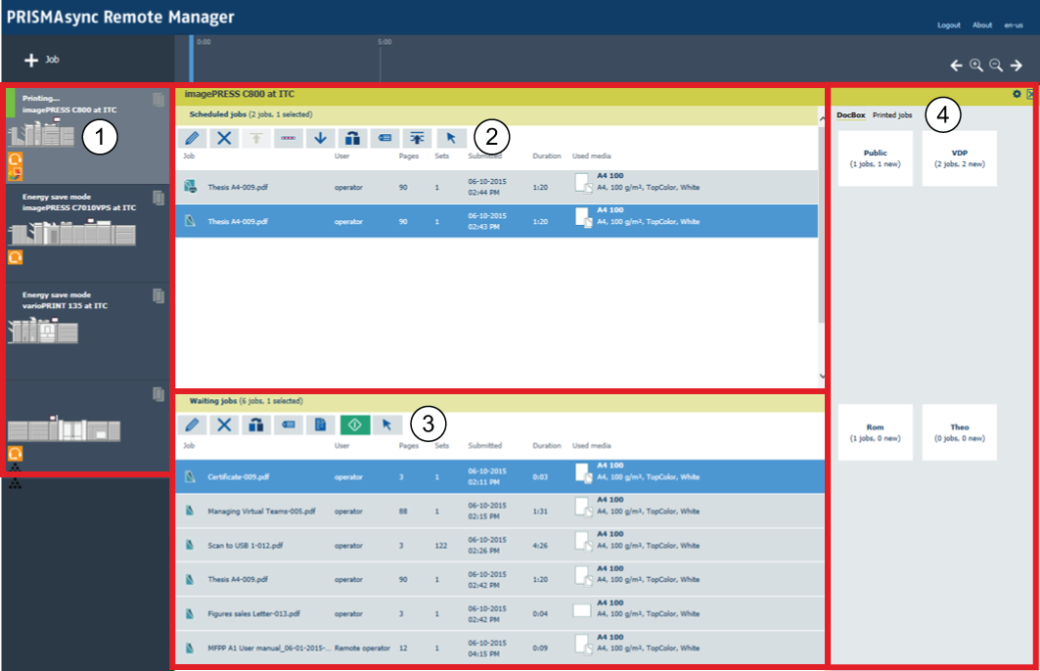Click the arrow-to-bar Print next icon in Scheduled jobs
The height and width of the screenshot is (671, 1040).
(417, 138)
